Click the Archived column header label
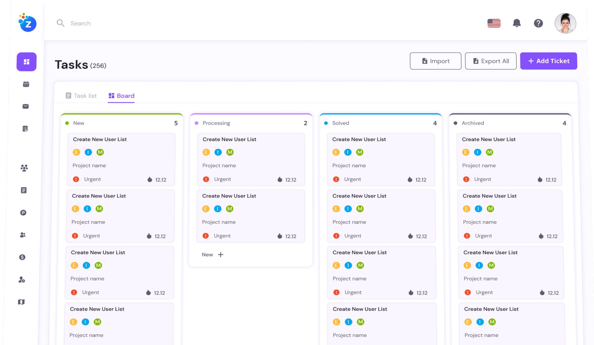Image resolution: width=594 pixels, height=345 pixels. coord(473,123)
